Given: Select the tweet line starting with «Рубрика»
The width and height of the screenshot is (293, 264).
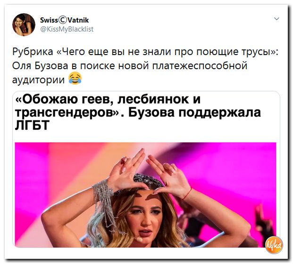Looking at the screenshot, I should coord(145,52).
